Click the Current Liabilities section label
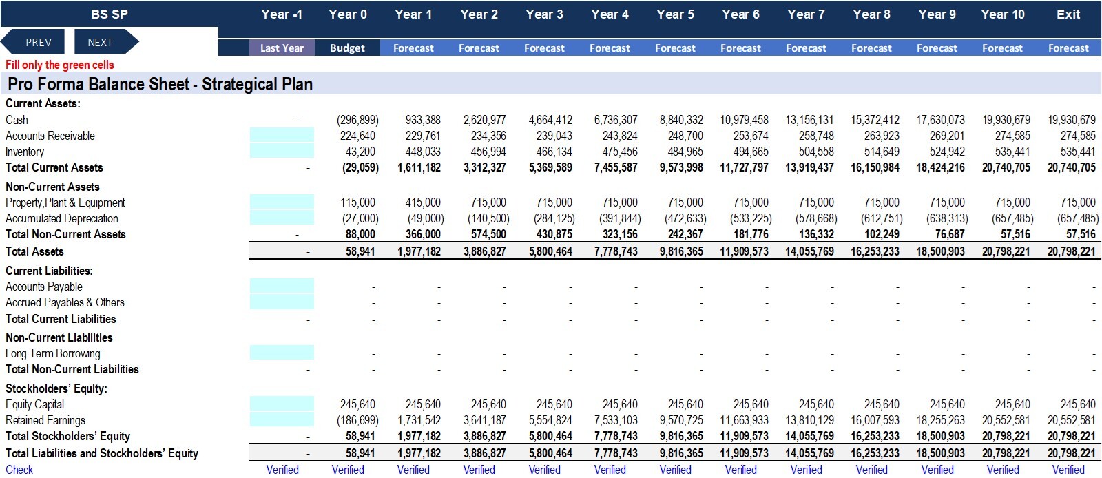The width and height of the screenshot is (1102, 478). click(49, 271)
